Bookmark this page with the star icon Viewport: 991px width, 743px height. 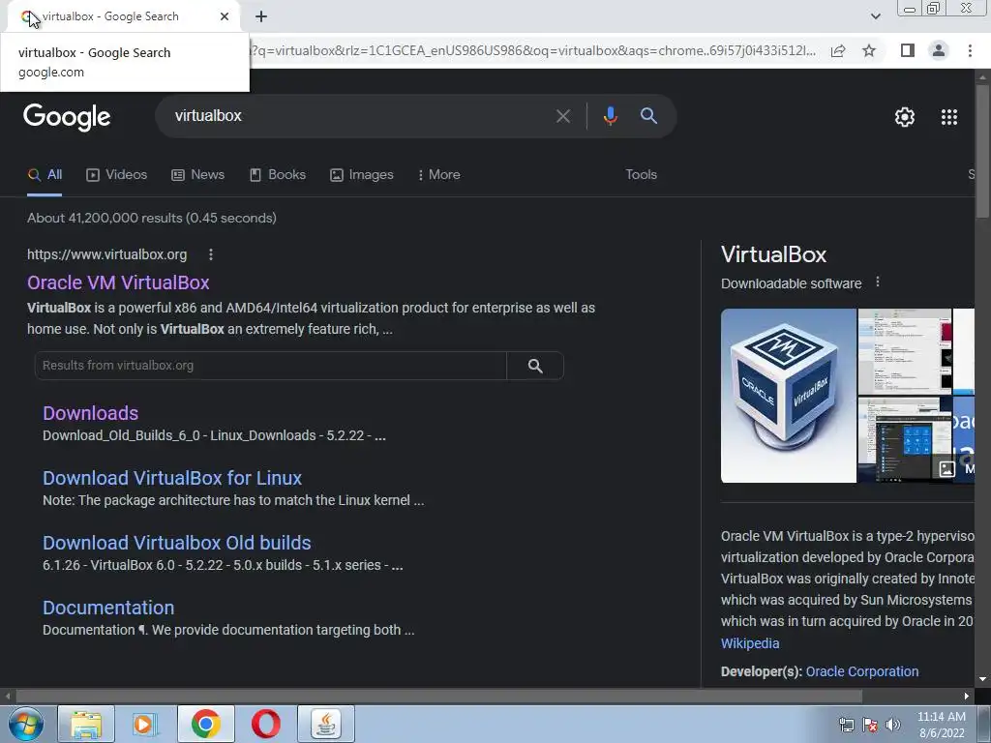point(869,50)
